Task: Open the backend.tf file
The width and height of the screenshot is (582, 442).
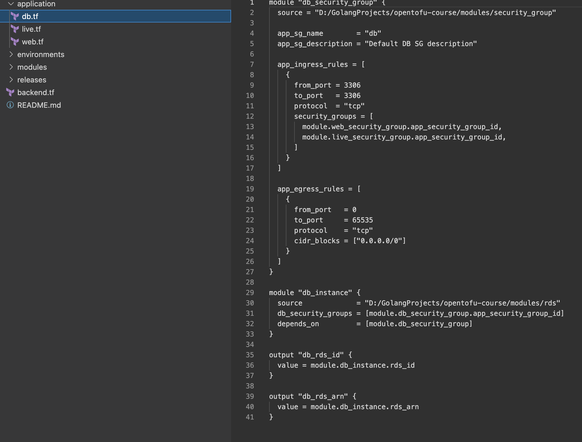Action: tap(115, 92)
